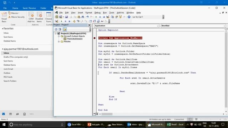Click the Step Into icon in debug toolbar
The height and width of the screenshot is (128, 228).
(78, 21)
